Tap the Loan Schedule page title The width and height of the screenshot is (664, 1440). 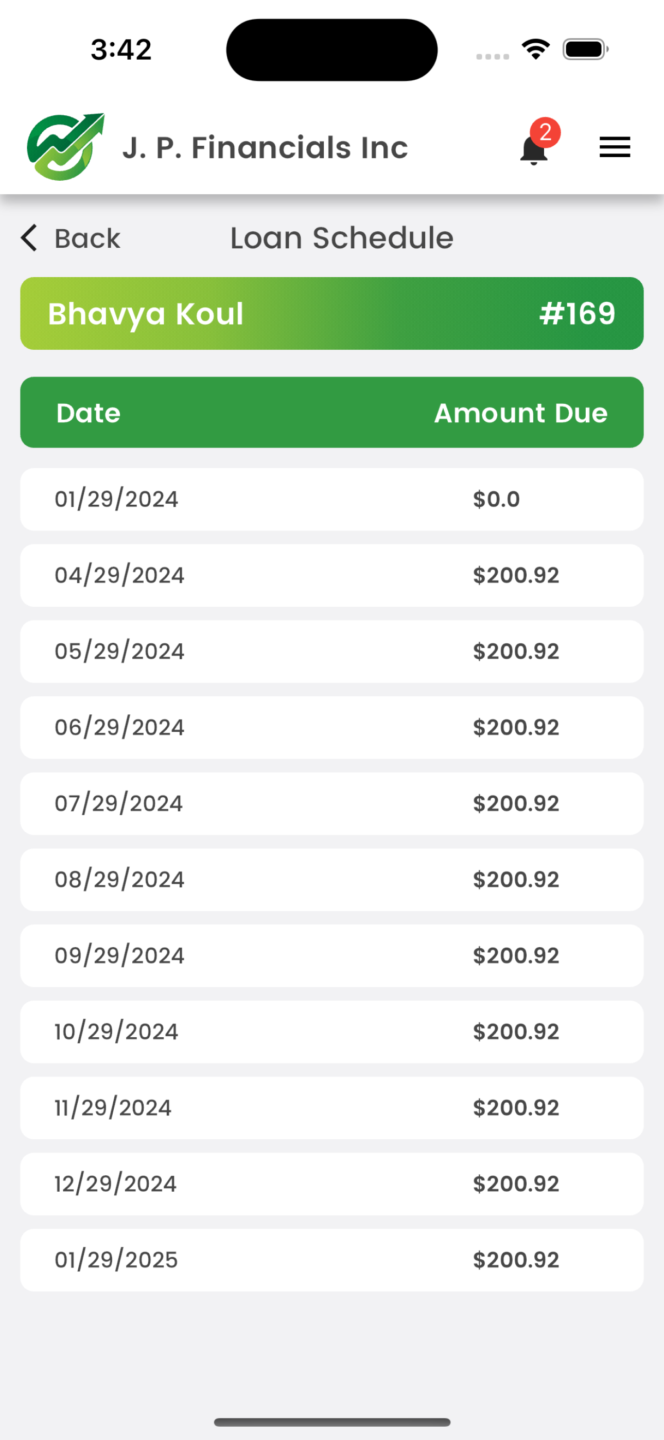pos(341,237)
